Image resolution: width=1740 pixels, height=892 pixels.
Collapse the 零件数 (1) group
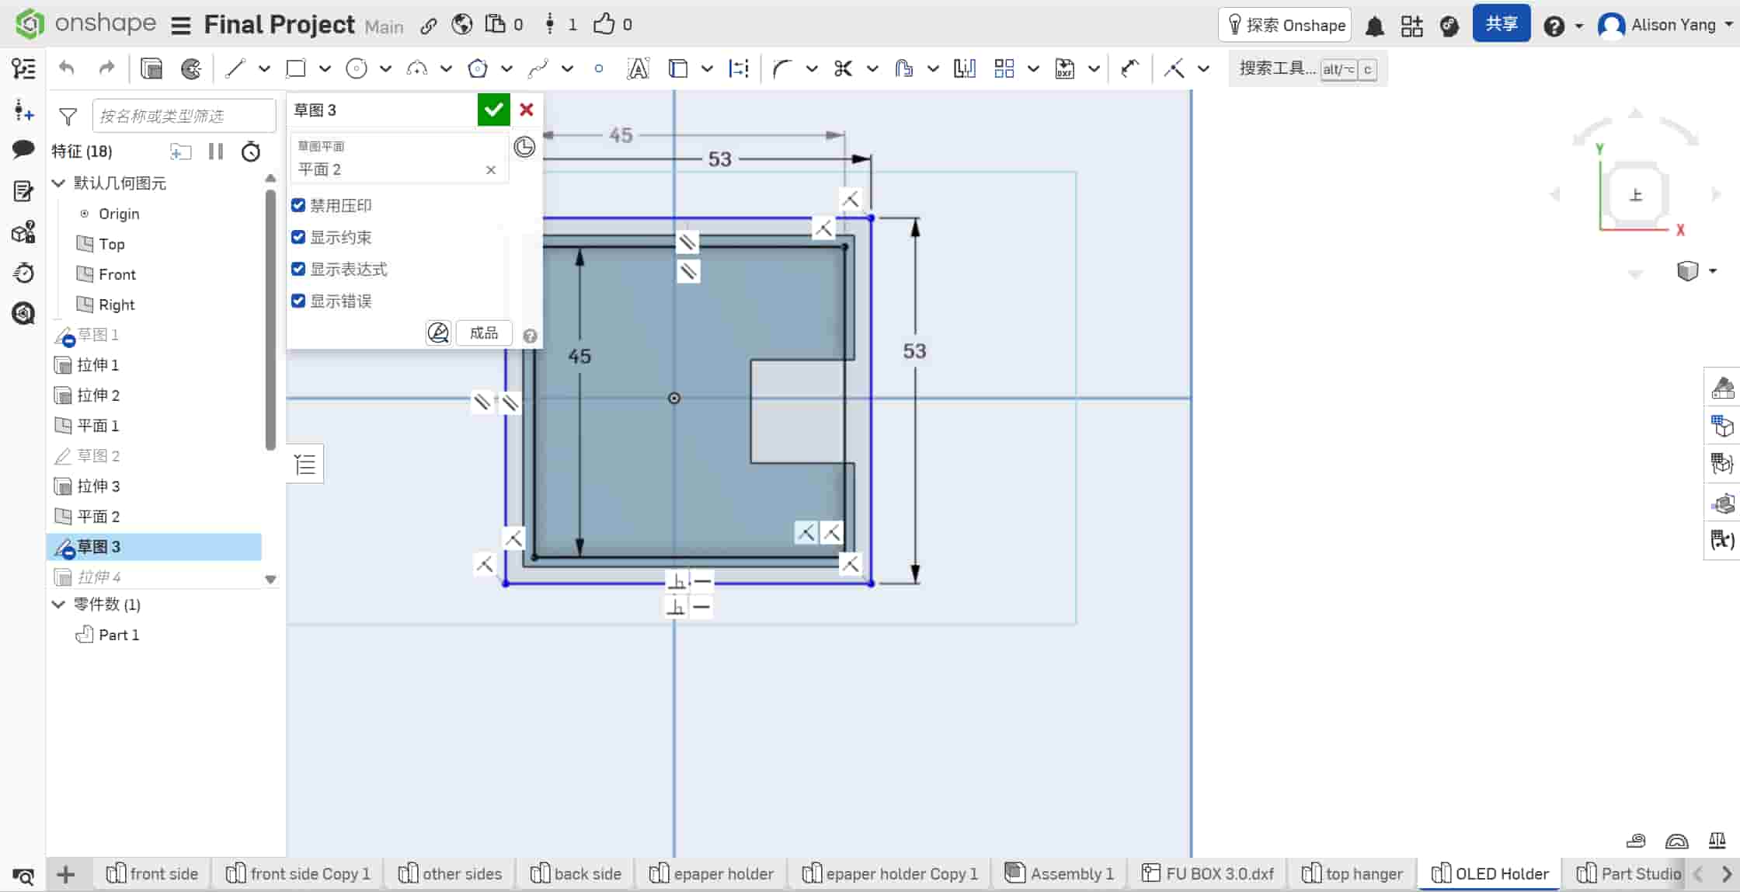58,604
